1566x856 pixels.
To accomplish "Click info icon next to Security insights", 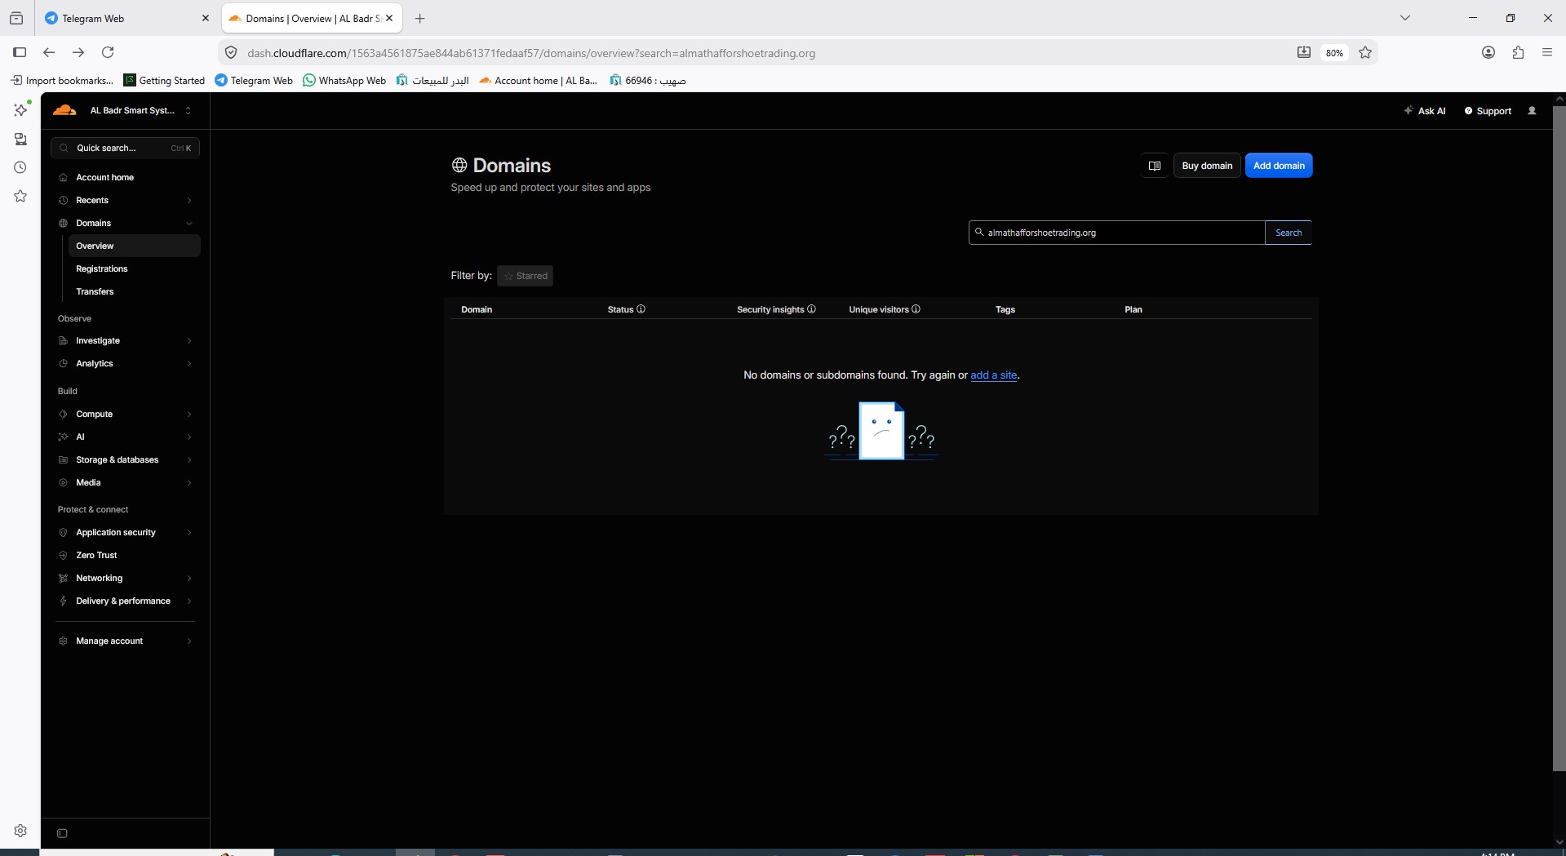I will 811,309.
